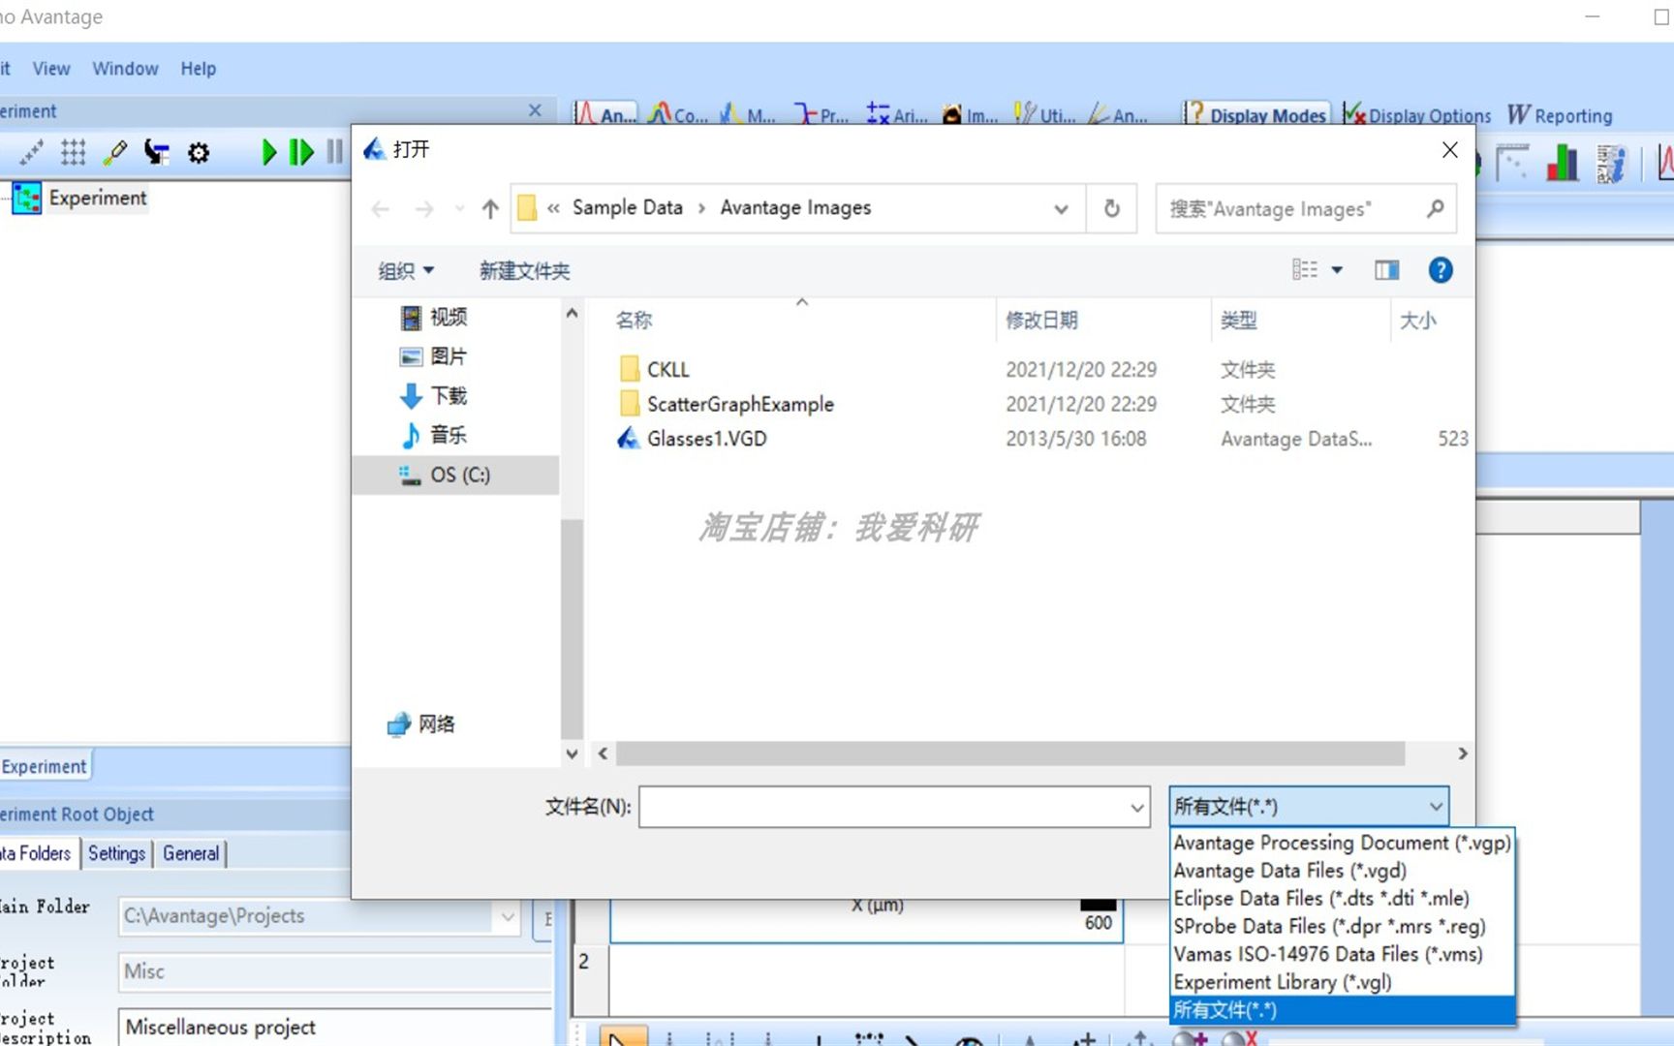Choose Vamas ISO-14976 Data Files (*.vms)
Screen dimensions: 1674x1046
click(x=1342, y=954)
